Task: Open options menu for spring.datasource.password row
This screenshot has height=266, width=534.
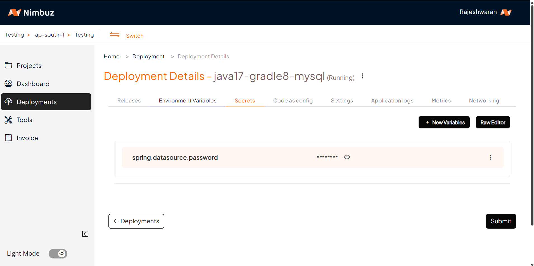Action: pyautogui.click(x=490, y=157)
